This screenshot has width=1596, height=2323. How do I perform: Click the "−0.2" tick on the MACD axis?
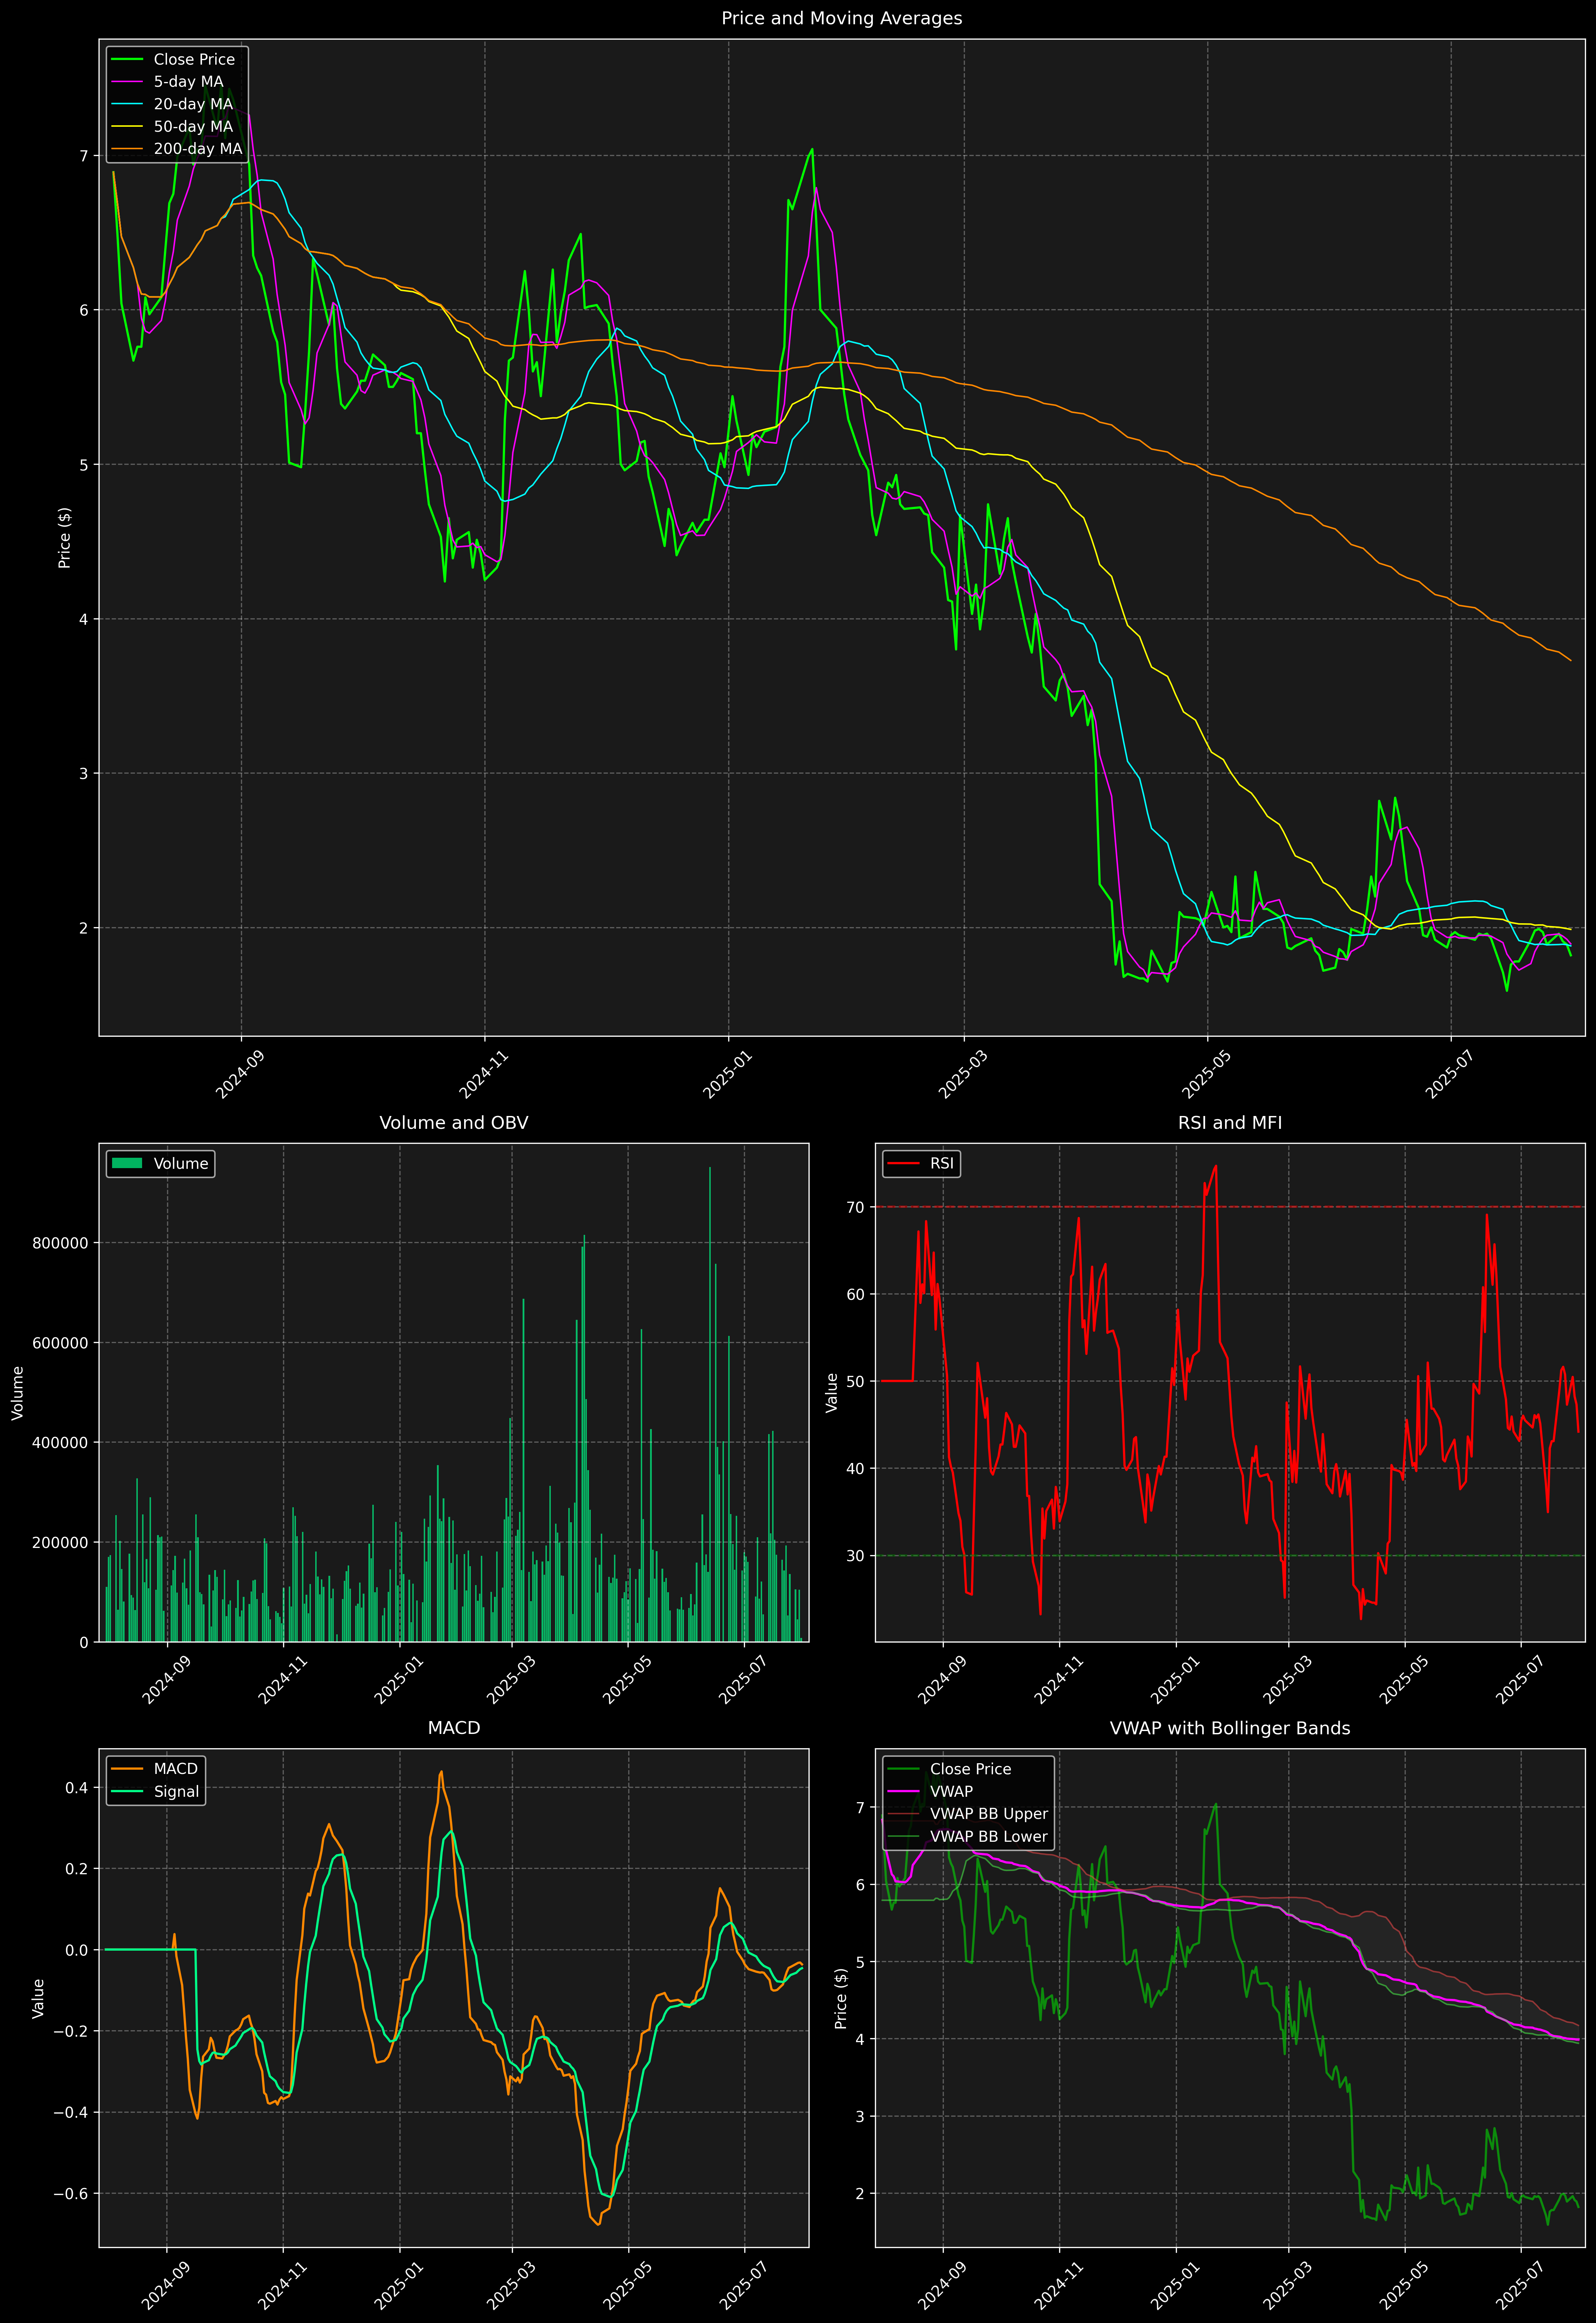pyautogui.click(x=71, y=2031)
